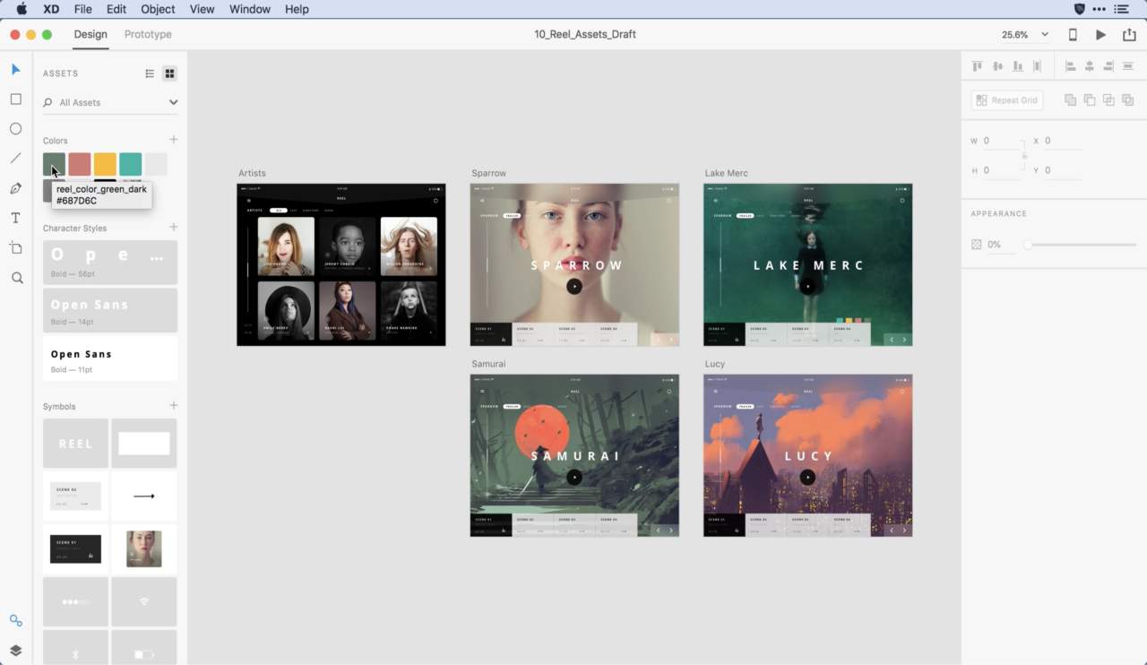Expand the All Assets dropdown
1147x665 pixels.
tap(173, 102)
